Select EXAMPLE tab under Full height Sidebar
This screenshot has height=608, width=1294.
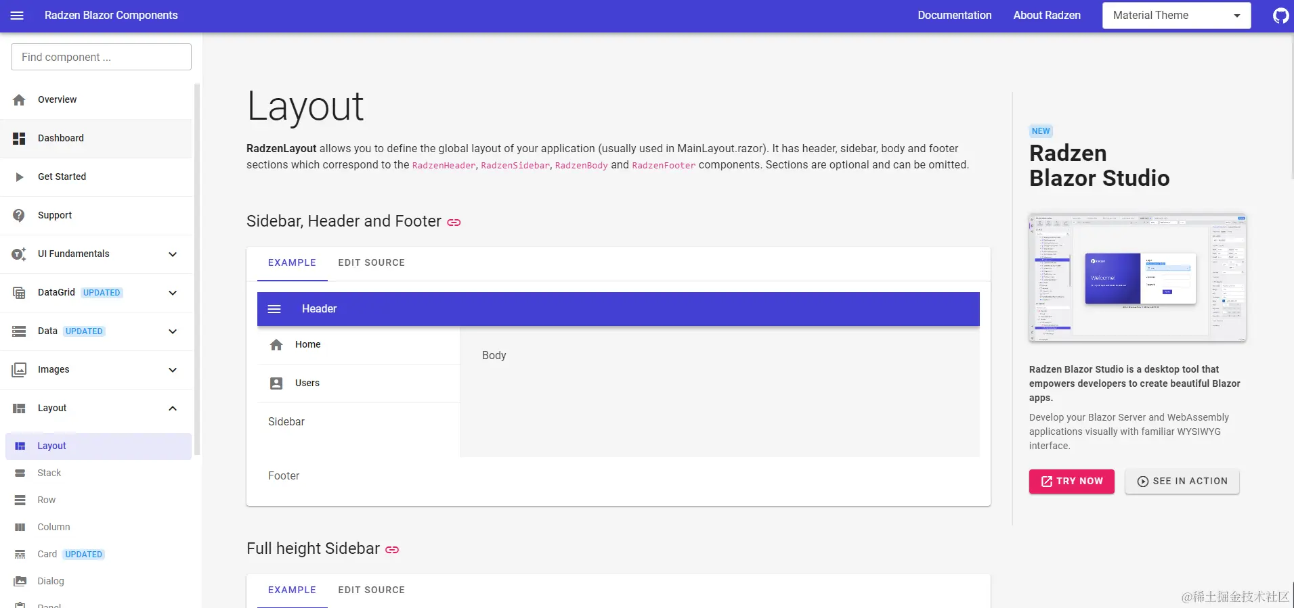292,590
